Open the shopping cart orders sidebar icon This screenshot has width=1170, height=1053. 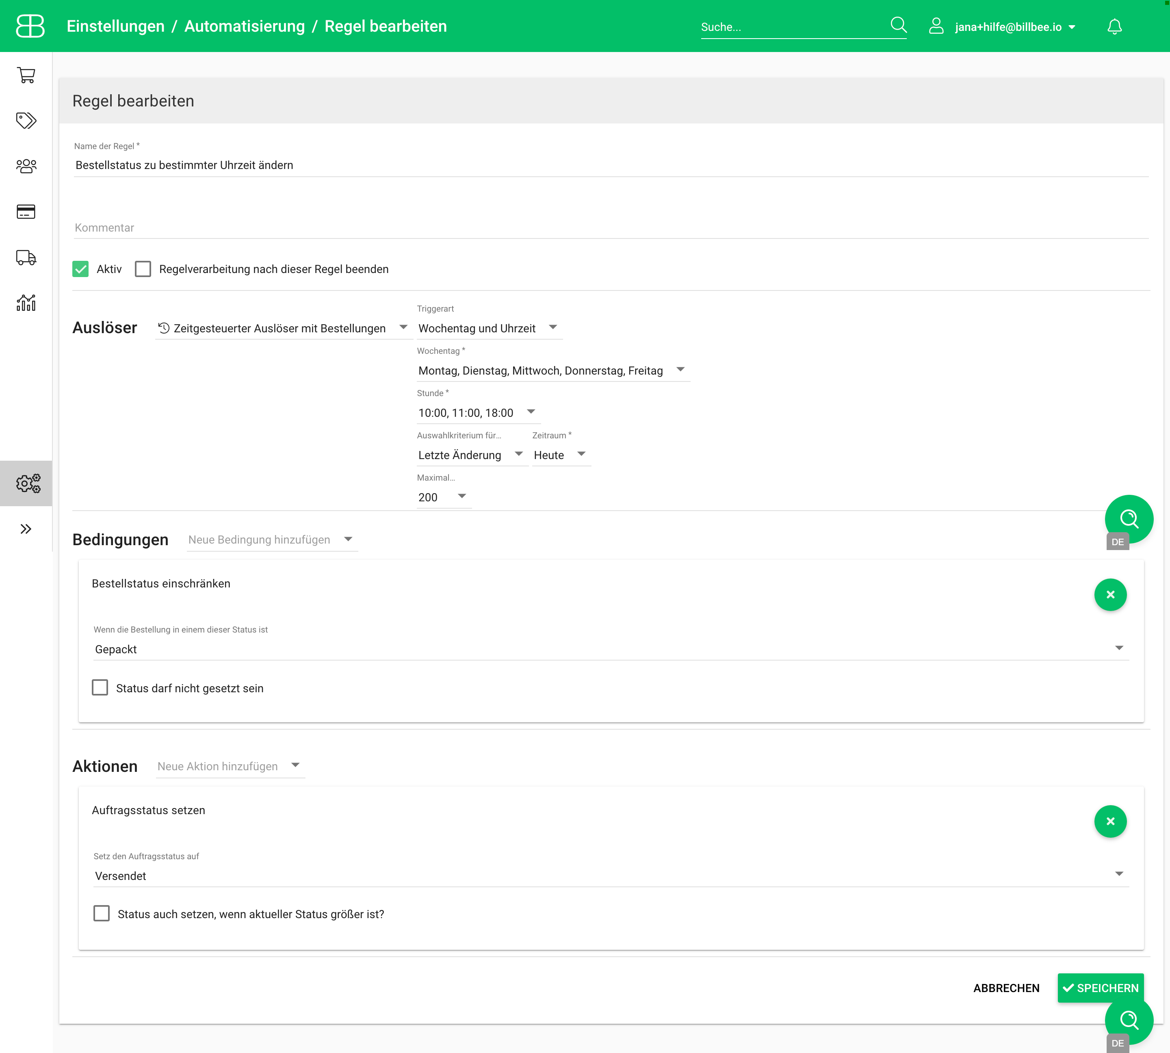coord(26,75)
